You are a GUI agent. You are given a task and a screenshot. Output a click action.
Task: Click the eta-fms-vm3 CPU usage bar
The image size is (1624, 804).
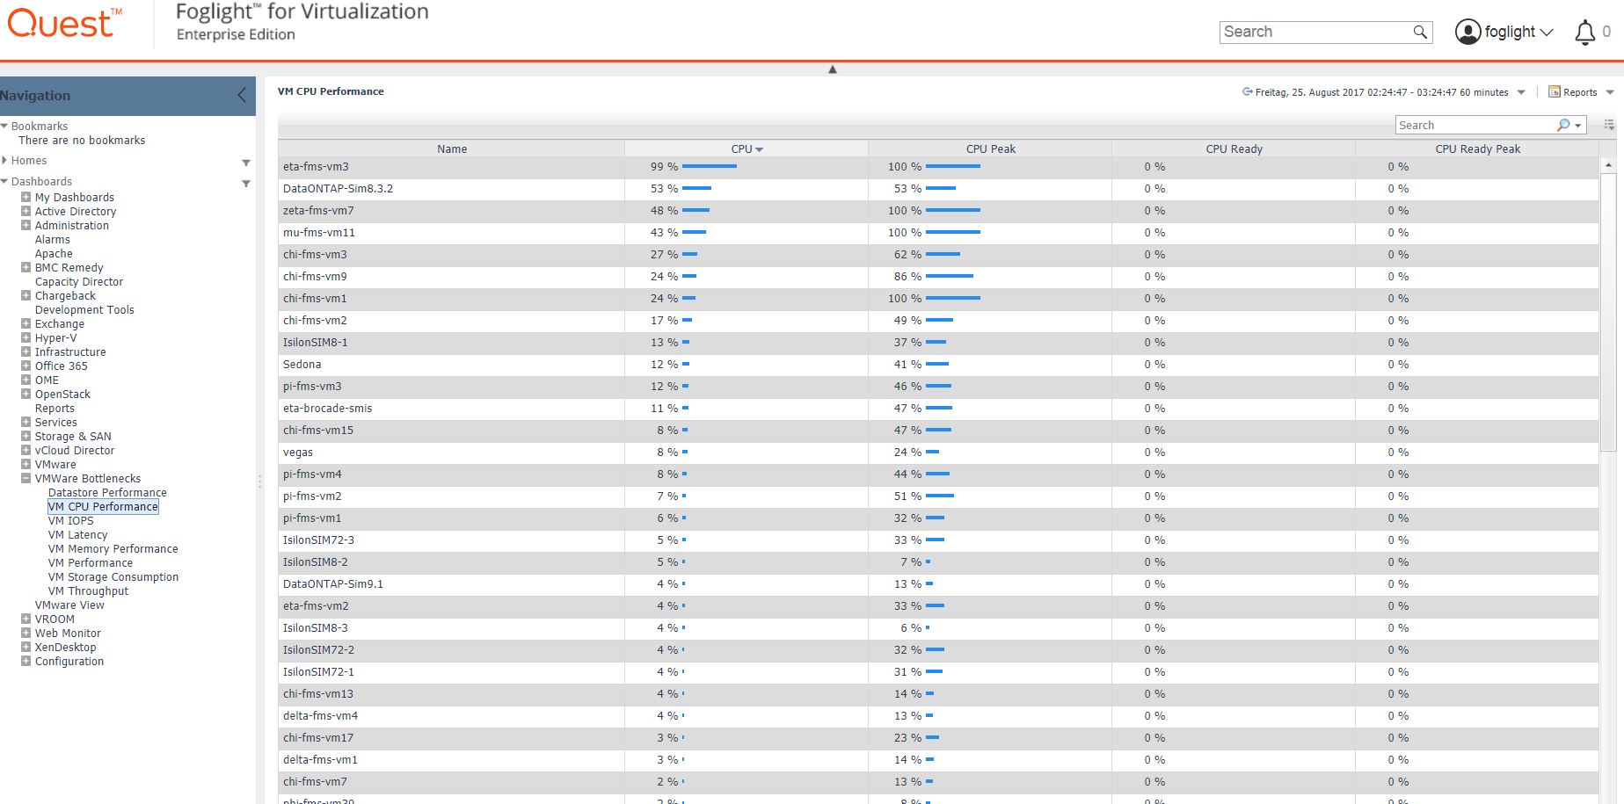(x=710, y=166)
